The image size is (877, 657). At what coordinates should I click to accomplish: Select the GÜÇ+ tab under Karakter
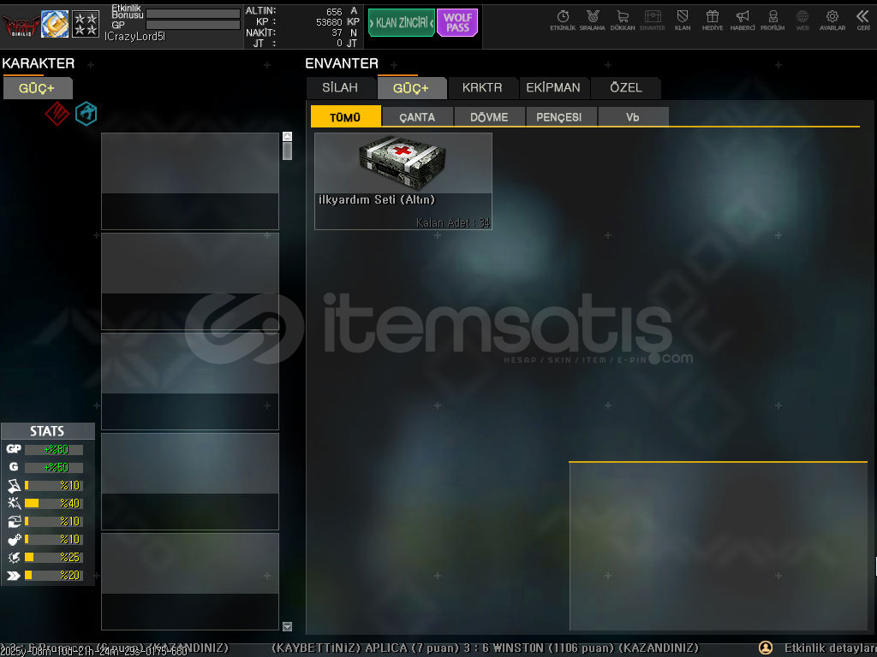pyautogui.click(x=37, y=88)
